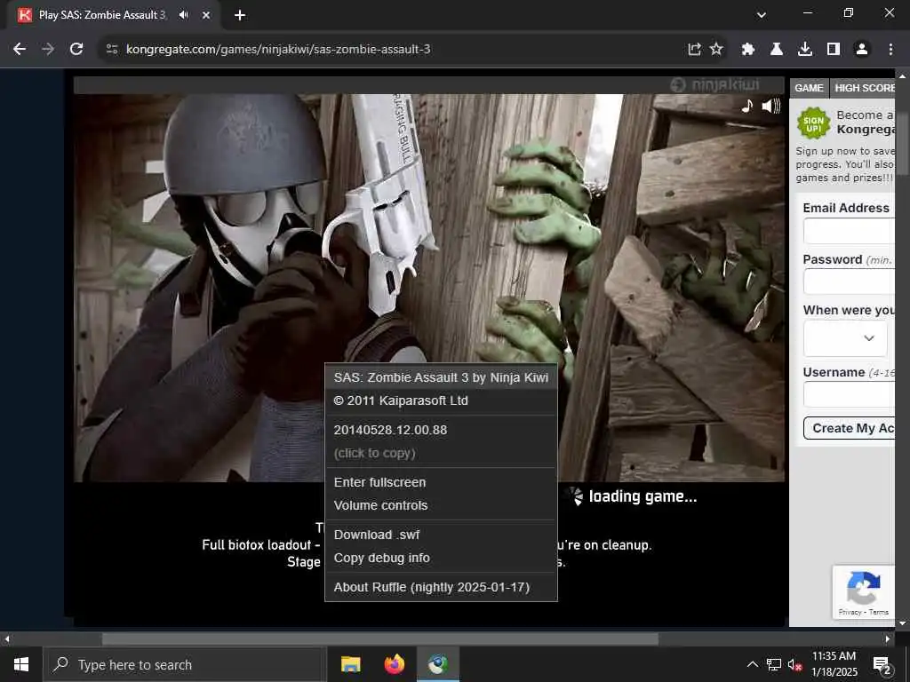910x682 pixels.
Task: Click SAS: Zombie Assault 3 by Ninja Kiwi entry
Action: pyautogui.click(x=441, y=377)
